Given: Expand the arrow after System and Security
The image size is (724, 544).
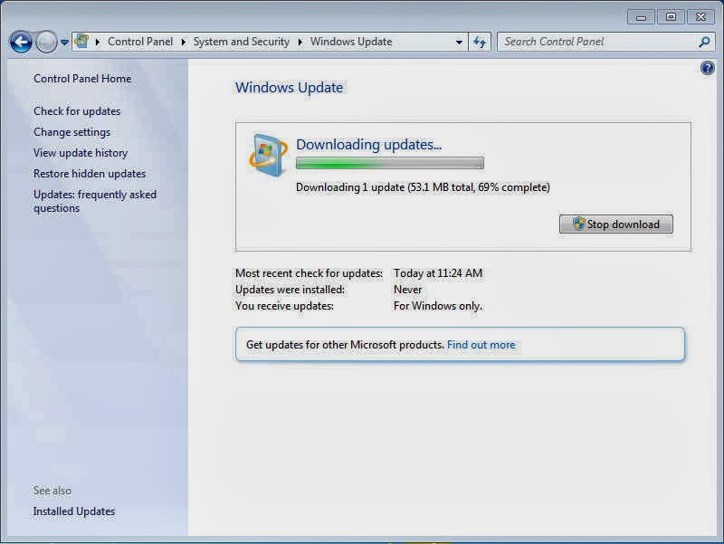Looking at the screenshot, I should (300, 42).
